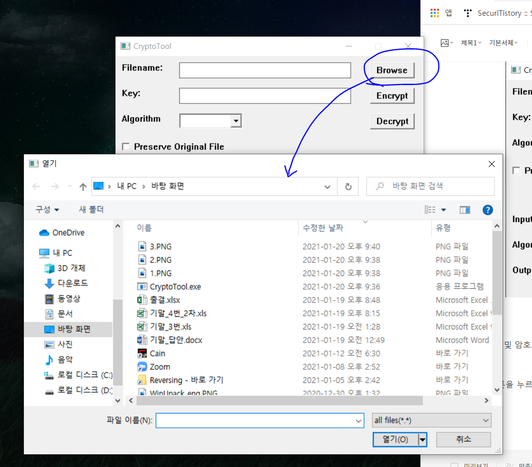
Task: Open view options dropdown arrow
Action: 443,210
